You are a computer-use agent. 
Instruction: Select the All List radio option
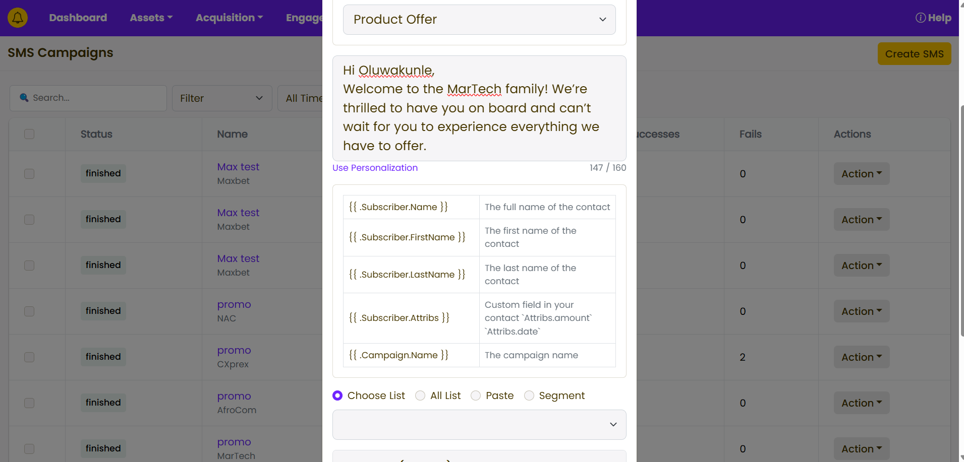(x=420, y=395)
